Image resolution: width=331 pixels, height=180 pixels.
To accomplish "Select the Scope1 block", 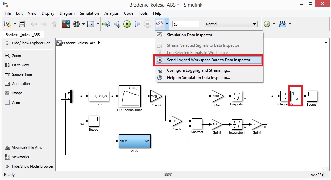I will click(x=312, y=96).
